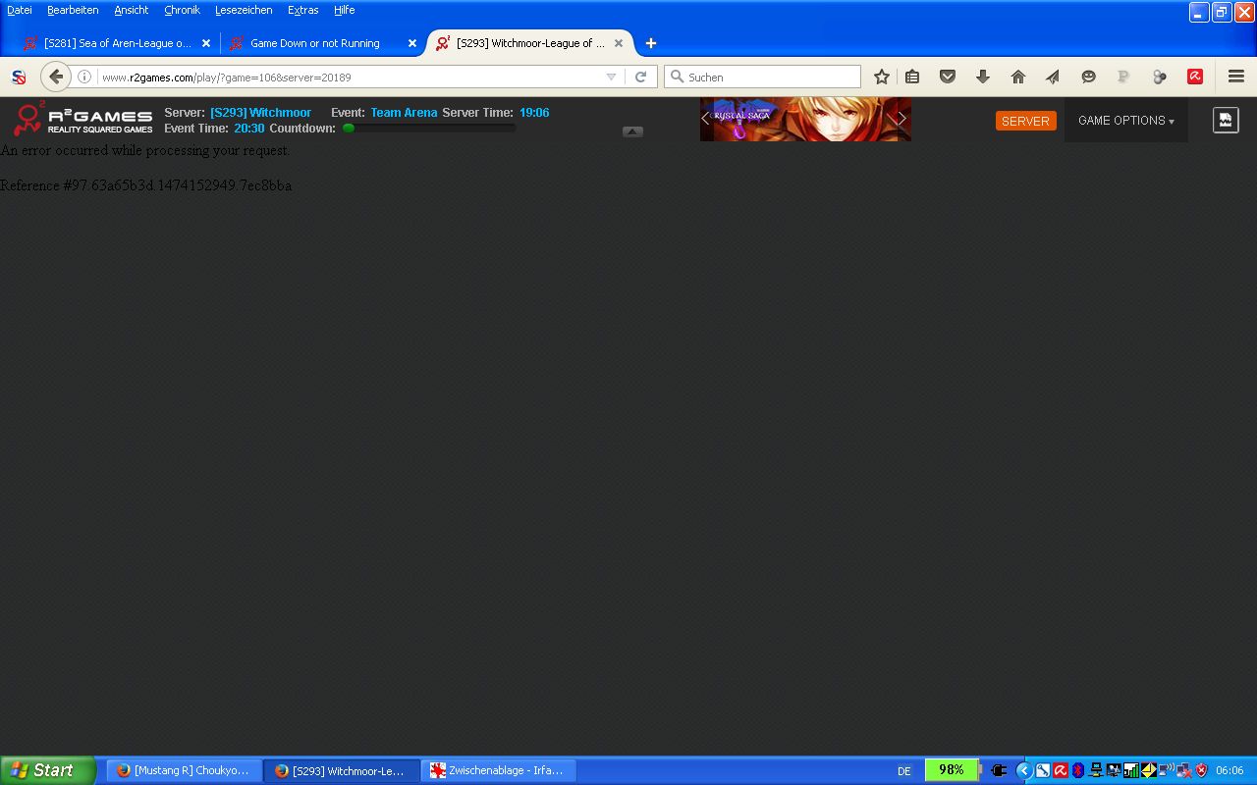This screenshot has width=1257, height=785.
Task: Click the back navigation arrow
Action: coord(56,77)
